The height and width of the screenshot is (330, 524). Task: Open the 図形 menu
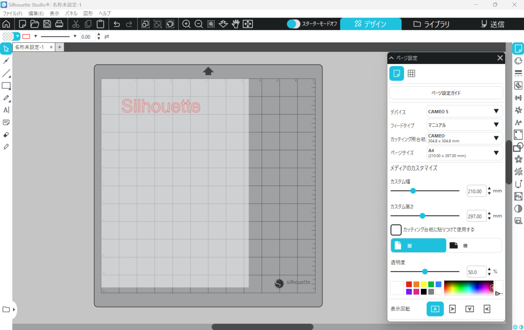(88, 13)
